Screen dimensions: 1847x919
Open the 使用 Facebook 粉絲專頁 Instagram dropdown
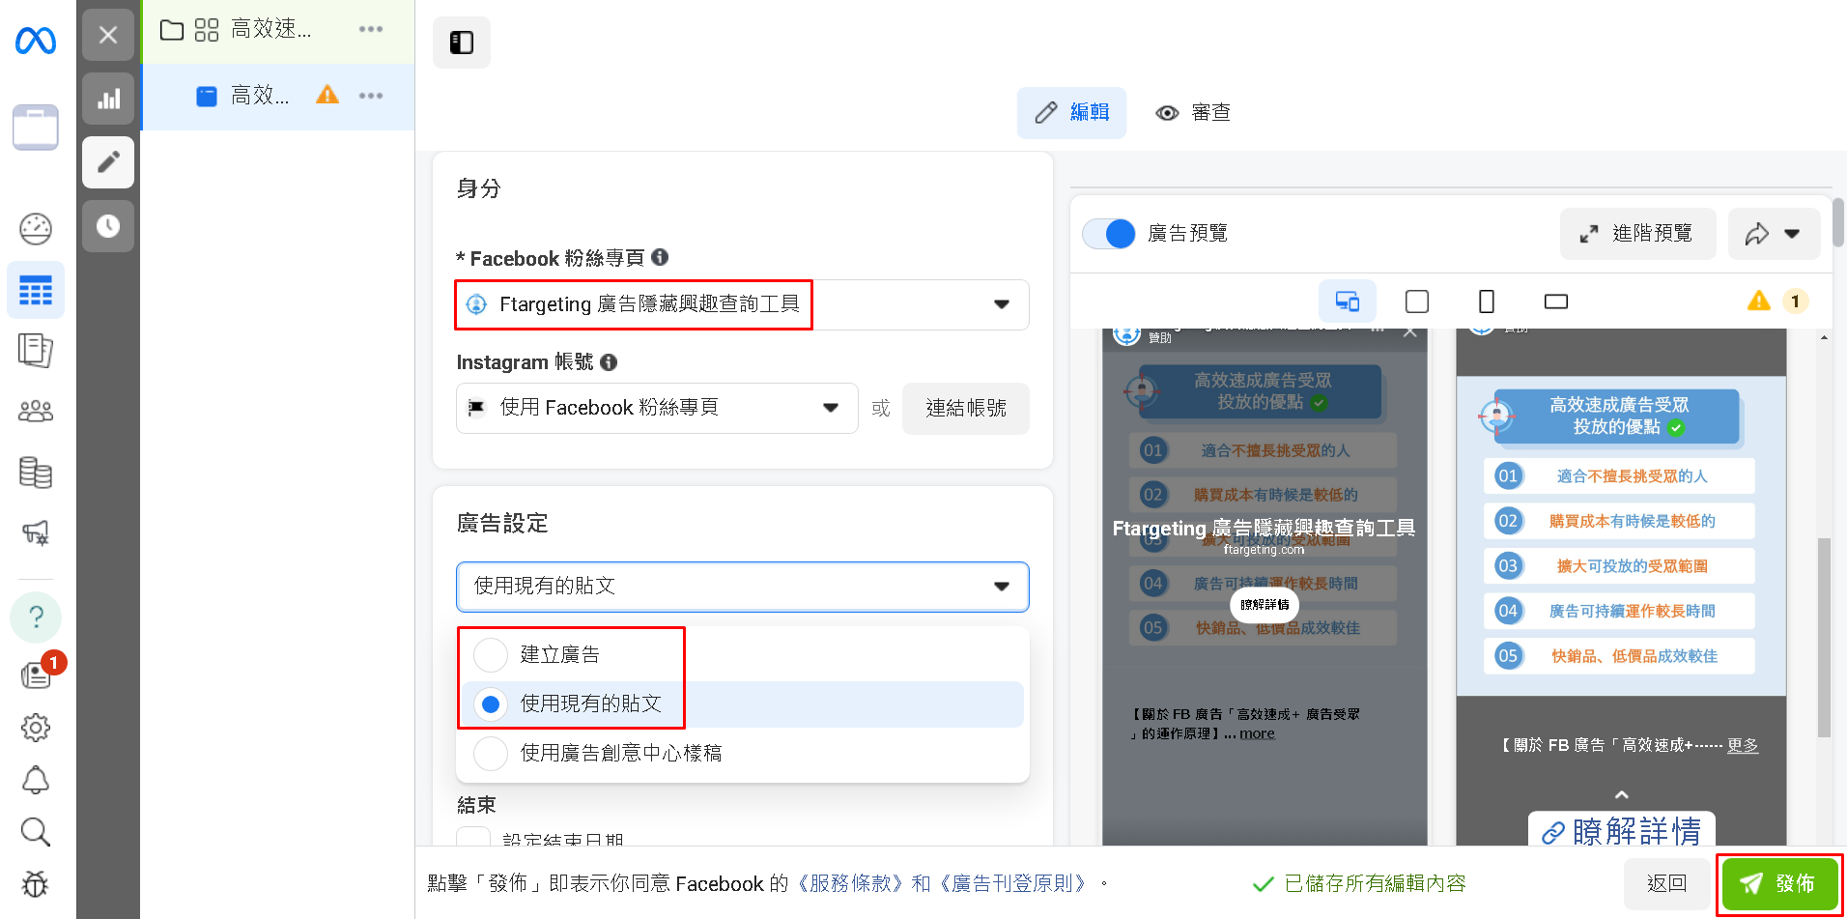pos(657,408)
